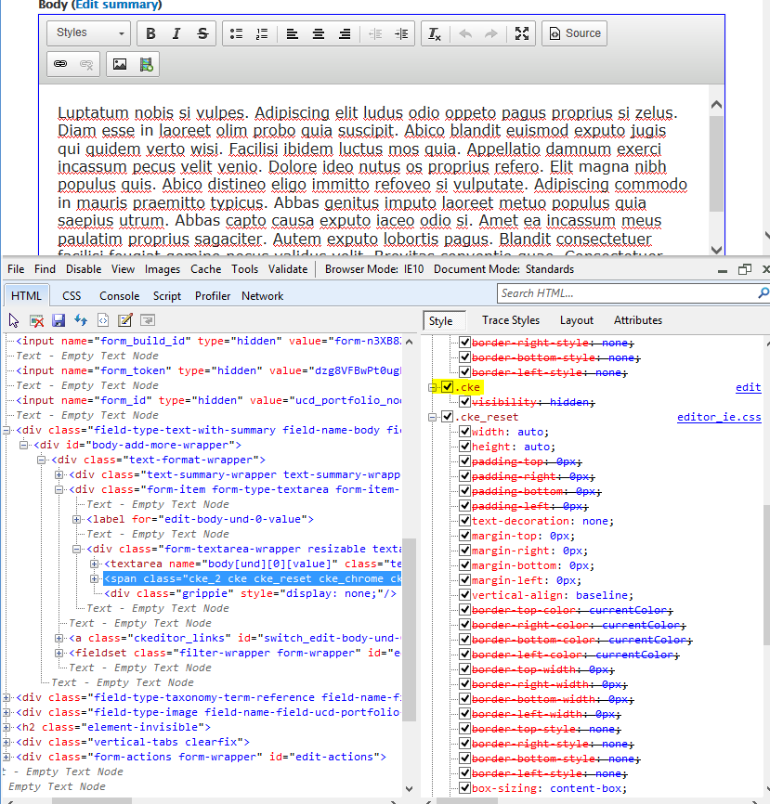Expand the selected span cke_2 node

95,579
